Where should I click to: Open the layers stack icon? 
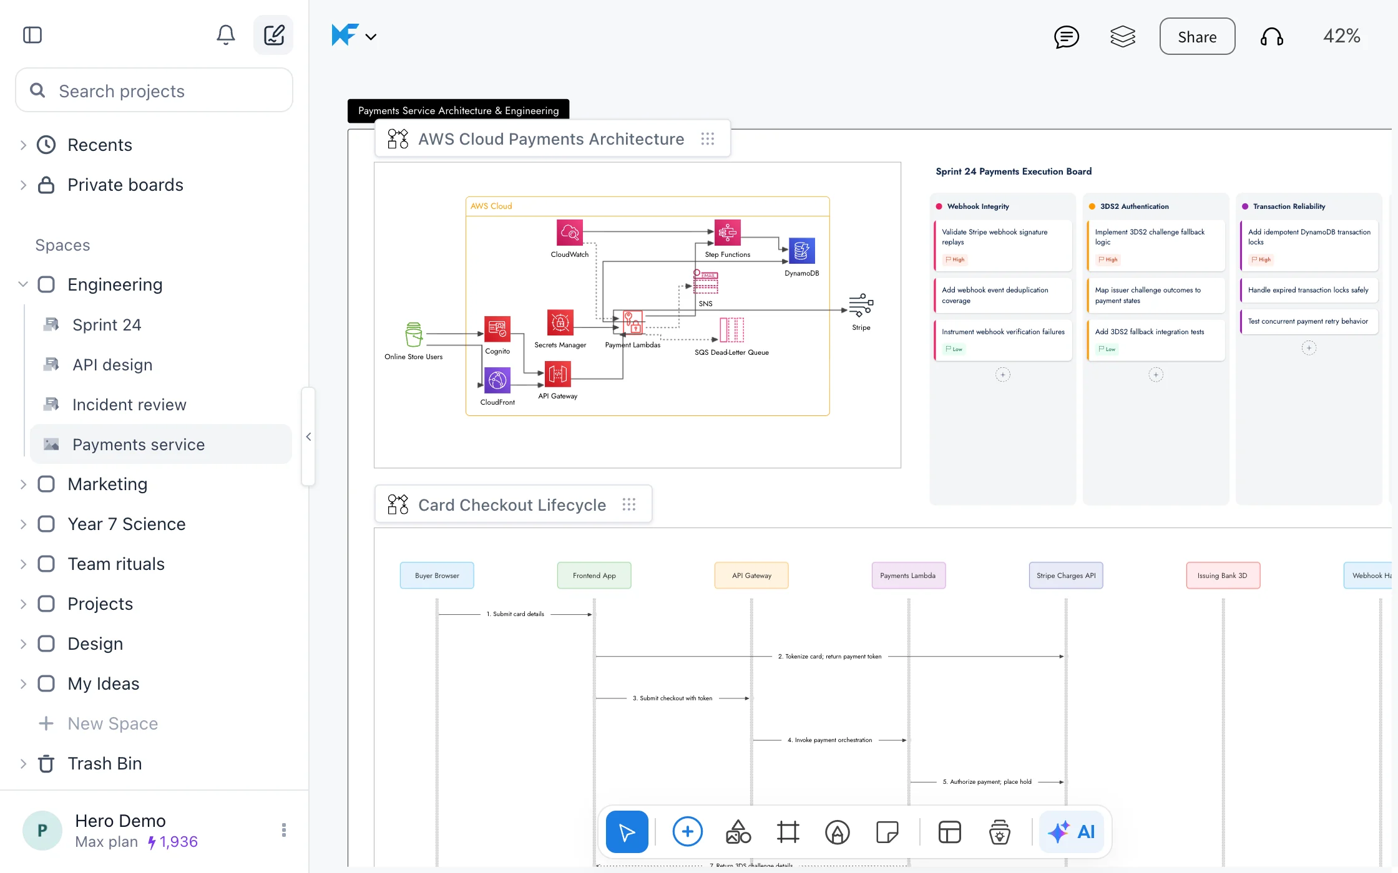point(1123,36)
